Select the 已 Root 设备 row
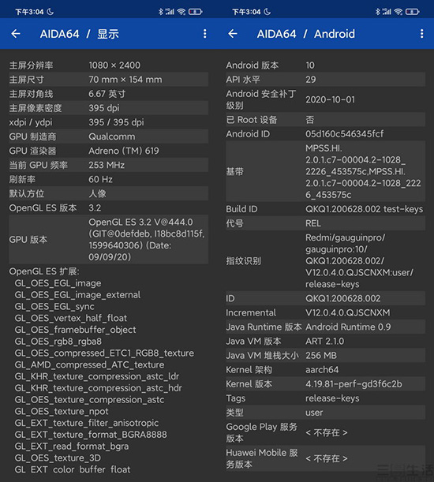434x482 pixels. pos(325,120)
